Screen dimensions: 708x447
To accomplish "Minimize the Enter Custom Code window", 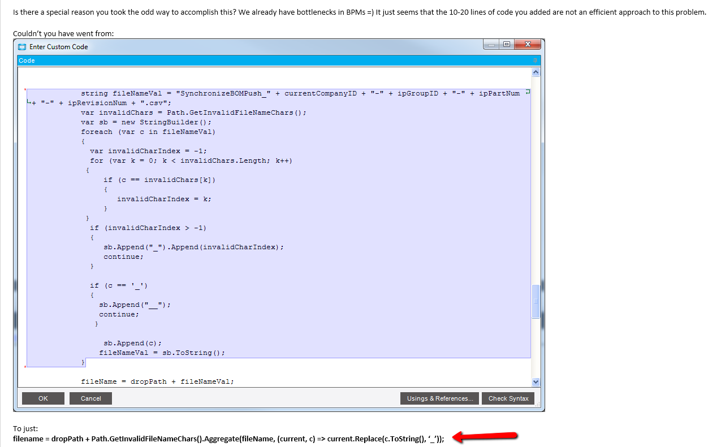I will pos(492,45).
